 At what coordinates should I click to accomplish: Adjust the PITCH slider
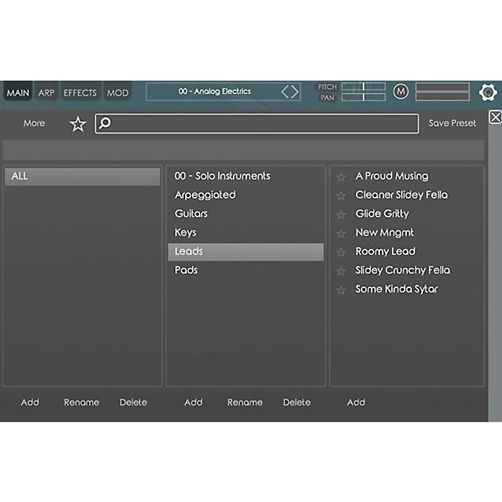pyautogui.click(x=363, y=87)
